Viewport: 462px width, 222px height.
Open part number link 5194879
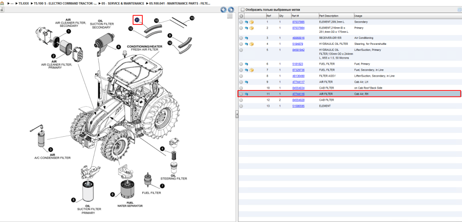coord(298,44)
